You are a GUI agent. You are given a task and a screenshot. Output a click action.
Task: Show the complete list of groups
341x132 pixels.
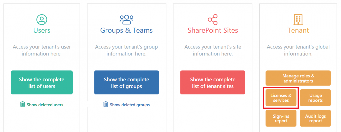(x=126, y=83)
